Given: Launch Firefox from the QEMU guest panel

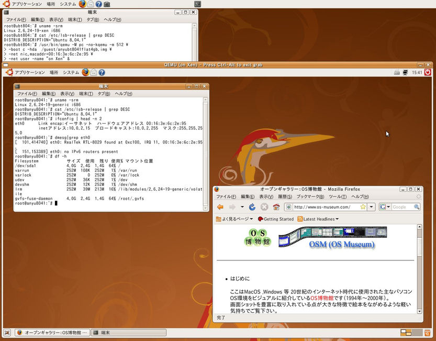Looking at the screenshot, I should pos(86,72).
